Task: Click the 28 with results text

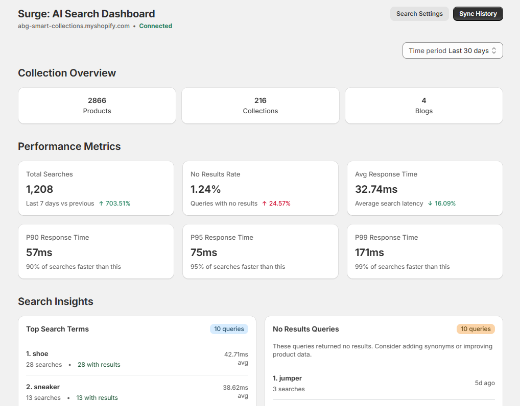Action: 99,365
